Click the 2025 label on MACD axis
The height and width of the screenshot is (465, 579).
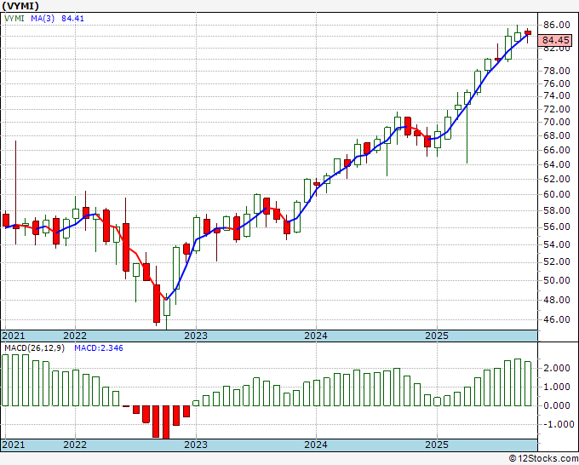[x=437, y=445]
